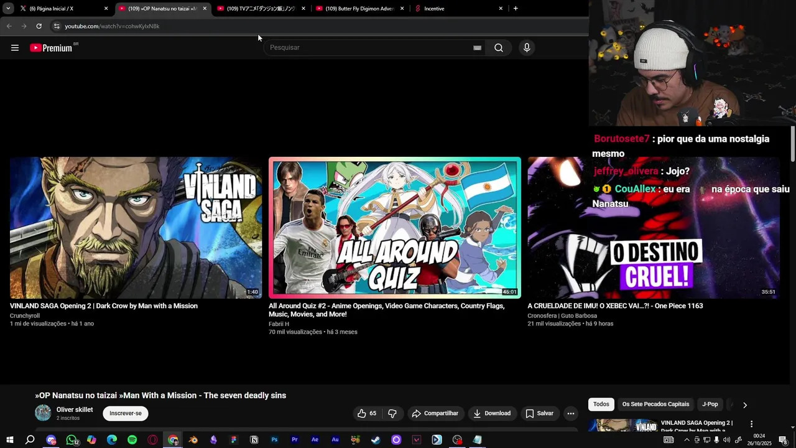Start voice search with the microphone icon
Image resolution: width=796 pixels, height=448 pixels.
pyautogui.click(x=527, y=48)
